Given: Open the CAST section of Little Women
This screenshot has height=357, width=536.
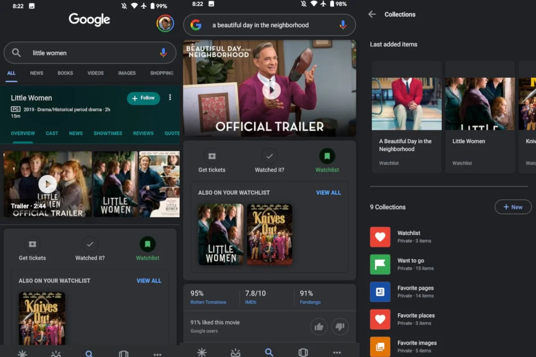Looking at the screenshot, I should coord(52,133).
